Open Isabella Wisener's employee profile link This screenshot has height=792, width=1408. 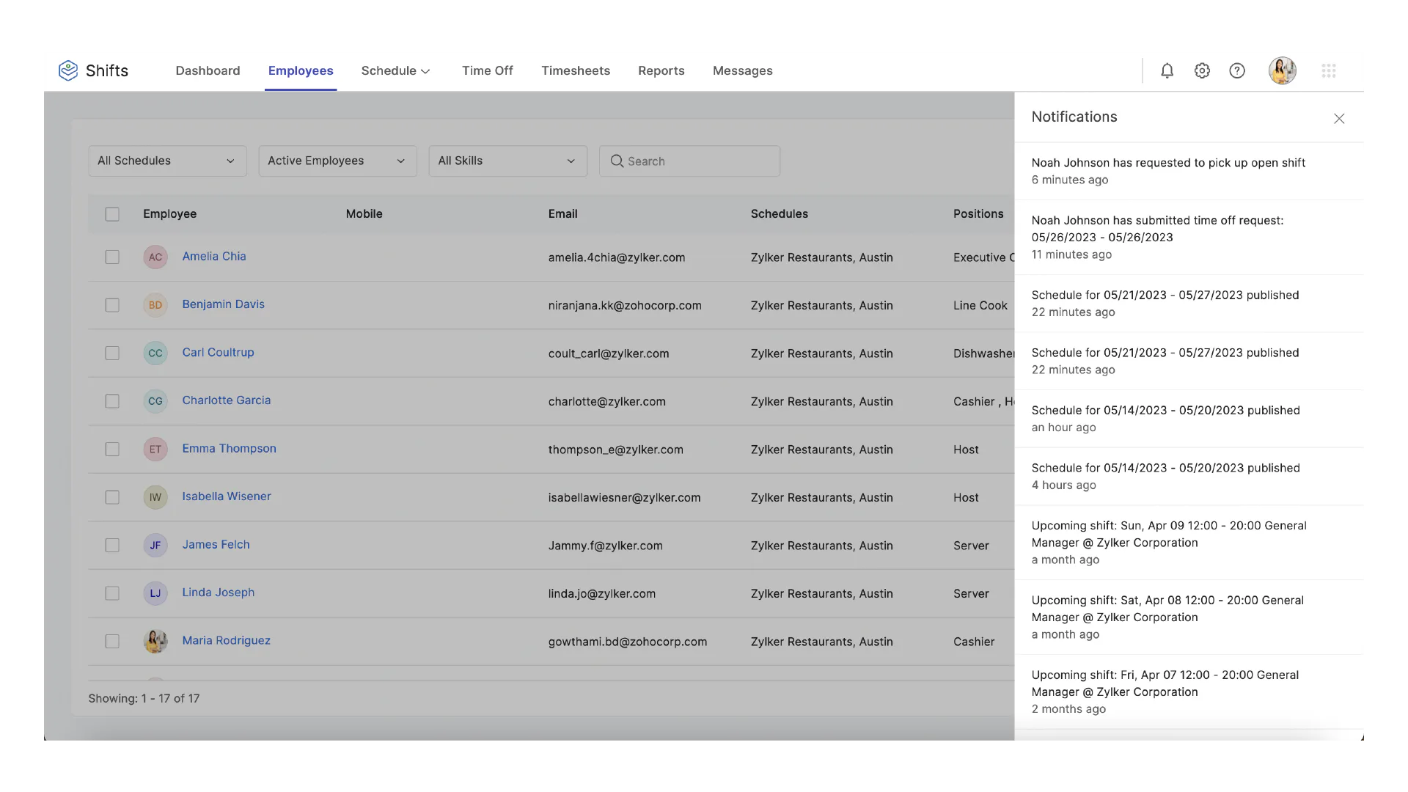[227, 496]
